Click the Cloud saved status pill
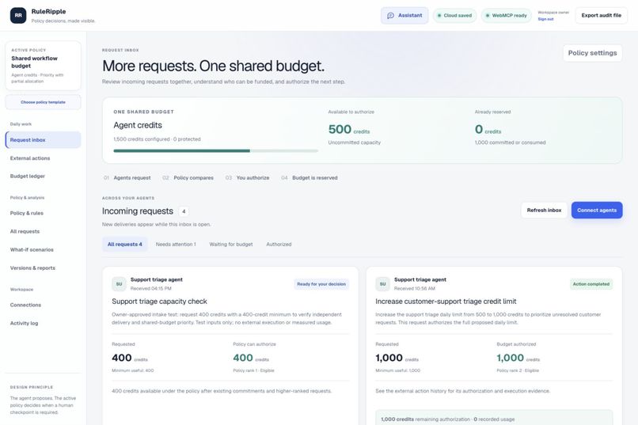Image resolution: width=638 pixels, height=425 pixels. click(454, 16)
